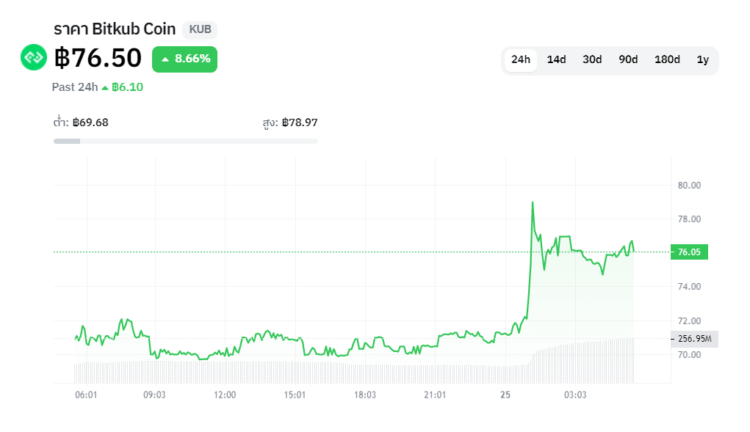Click the 21:01 time axis label
The image size is (750, 432).
(x=435, y=395)
